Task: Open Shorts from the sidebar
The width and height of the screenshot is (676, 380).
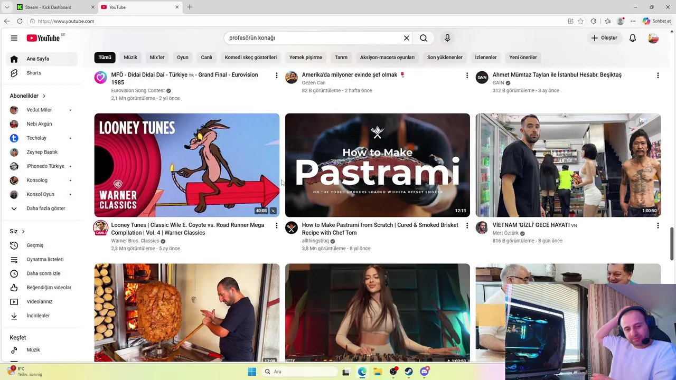Action: click(42, 73)
